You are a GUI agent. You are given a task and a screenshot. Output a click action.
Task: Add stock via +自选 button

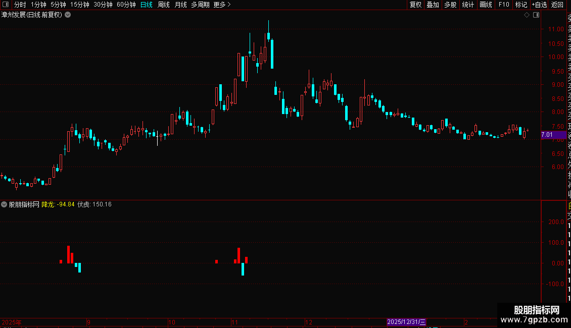(x=539, y=5)
